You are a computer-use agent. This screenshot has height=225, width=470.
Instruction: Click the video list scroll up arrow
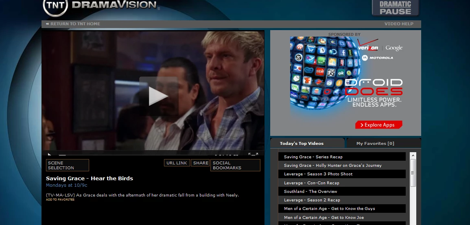click(x=413, y=155)
